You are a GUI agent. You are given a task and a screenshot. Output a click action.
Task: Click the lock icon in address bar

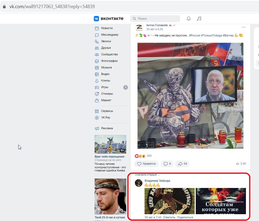point(4,7)
